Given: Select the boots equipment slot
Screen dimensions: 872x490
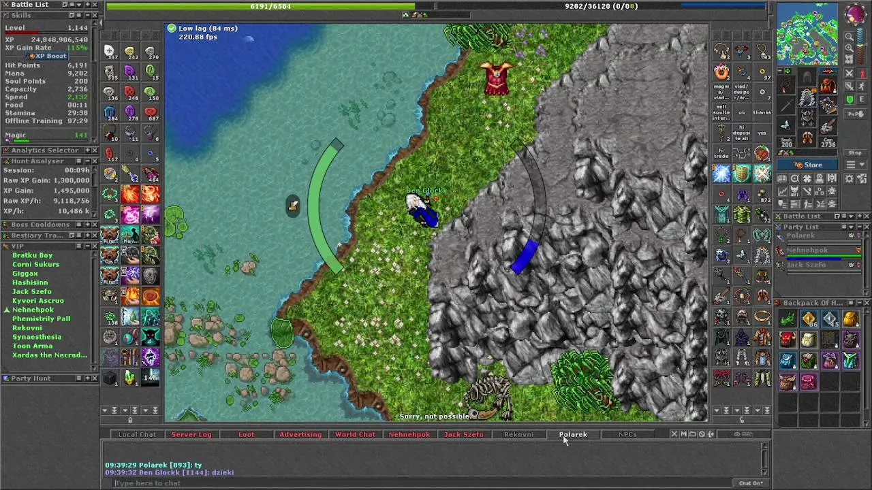Looking at the screenshot, I should point(807,137).
